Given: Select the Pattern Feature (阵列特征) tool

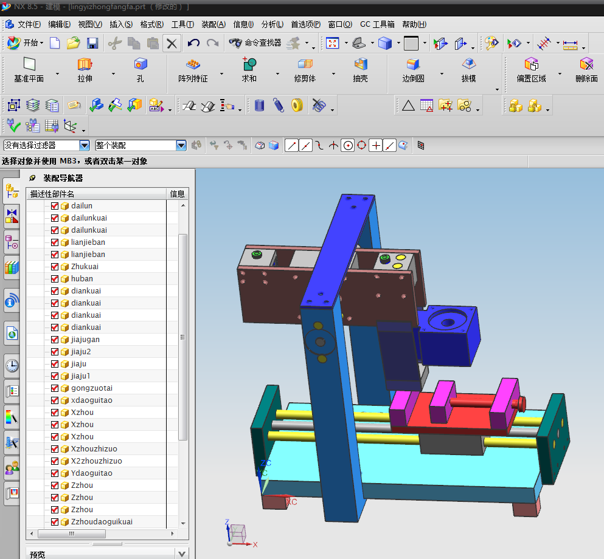Looking at the screenshot, I should 193,70.
